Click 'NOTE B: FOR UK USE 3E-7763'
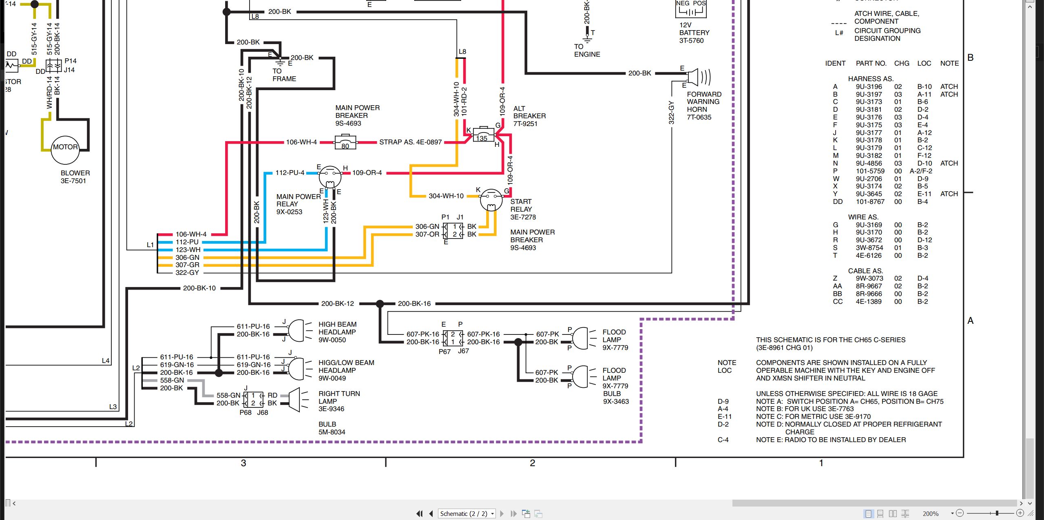The height and width of the screenshot is (520, 1044). [x=805, y=409]
